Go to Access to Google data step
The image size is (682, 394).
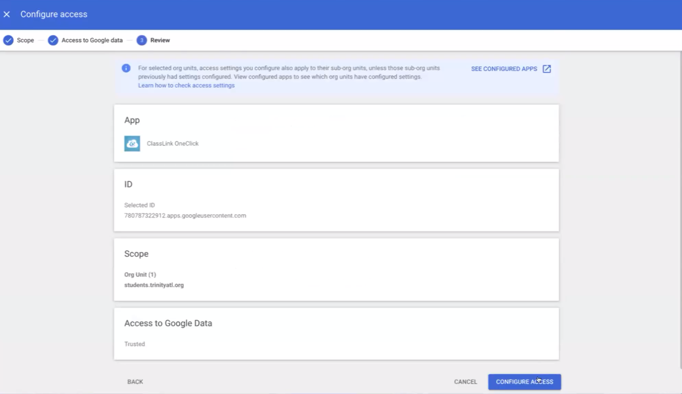pos(92,40)
